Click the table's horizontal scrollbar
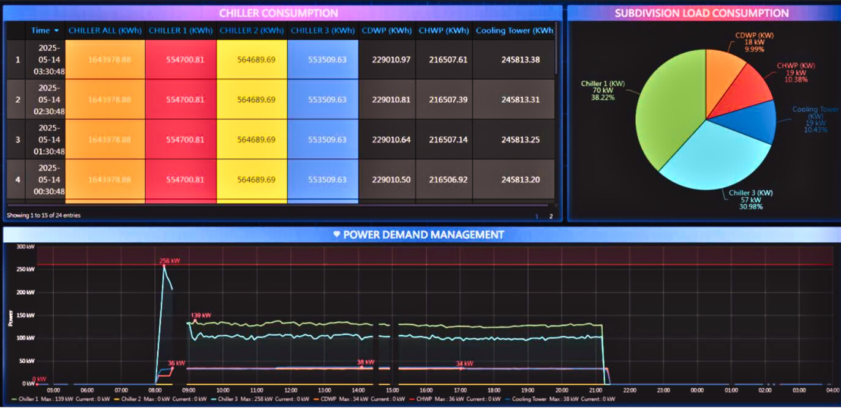 pyautogui.click(x=276, y=204)
